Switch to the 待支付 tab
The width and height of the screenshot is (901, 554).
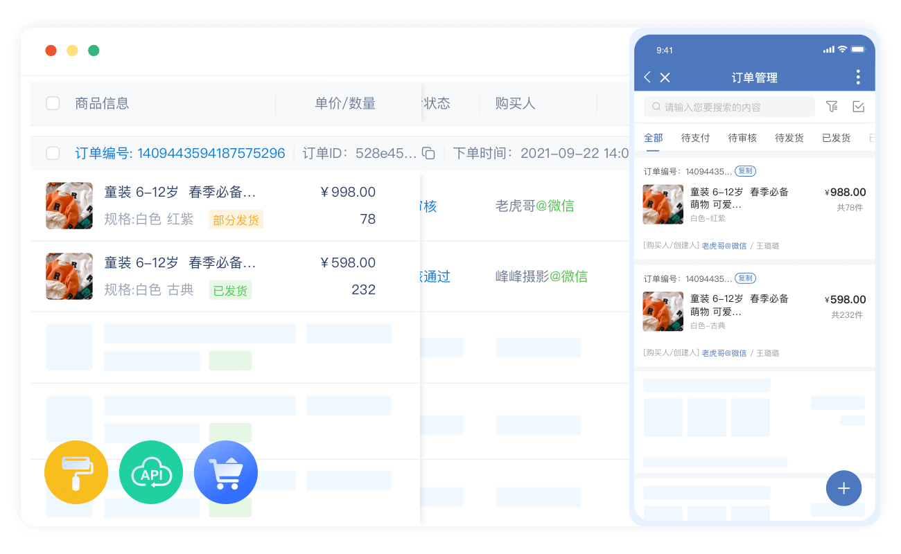695,138
